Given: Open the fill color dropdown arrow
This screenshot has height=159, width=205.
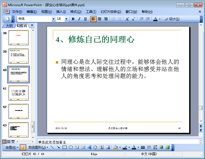Looking at the screenshot, I should coord(120,148).
